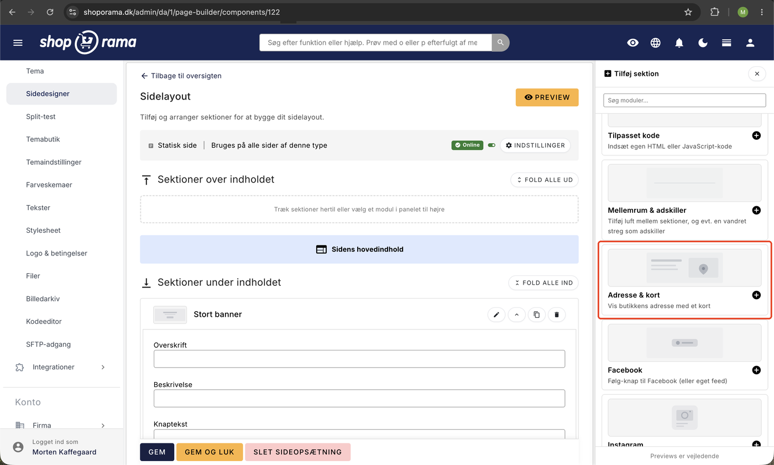This screenshot has width=774, height=465.
Task: Click FOLD ALLE UD button
Action: pyautogui.click(x=545, y=180)
